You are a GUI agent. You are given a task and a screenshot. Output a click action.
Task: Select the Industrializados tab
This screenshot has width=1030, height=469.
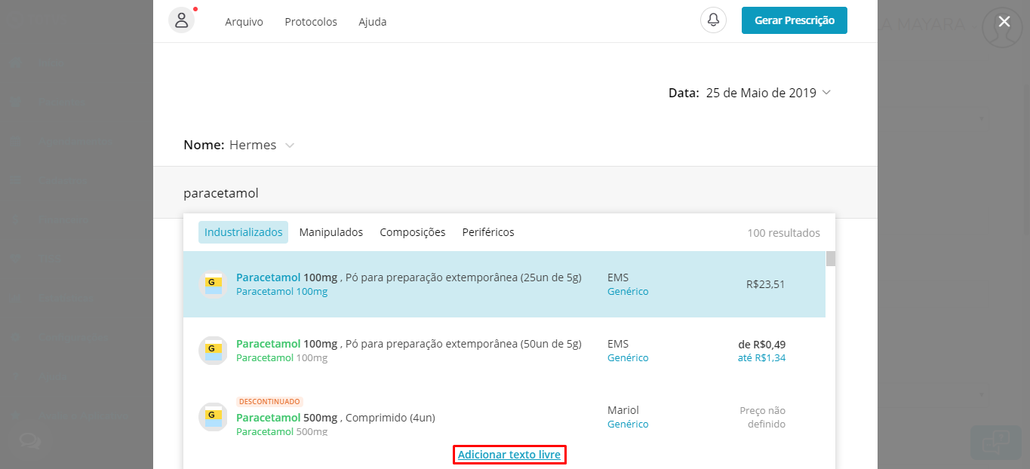[243, 232]
